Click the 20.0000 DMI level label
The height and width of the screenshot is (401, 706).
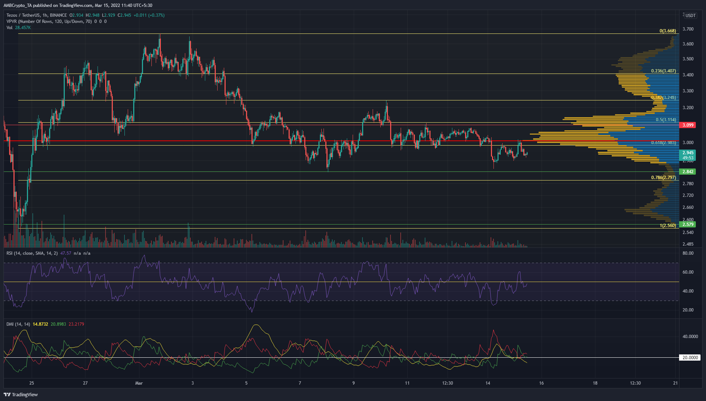pyautogui.click(x=690, y=358)
